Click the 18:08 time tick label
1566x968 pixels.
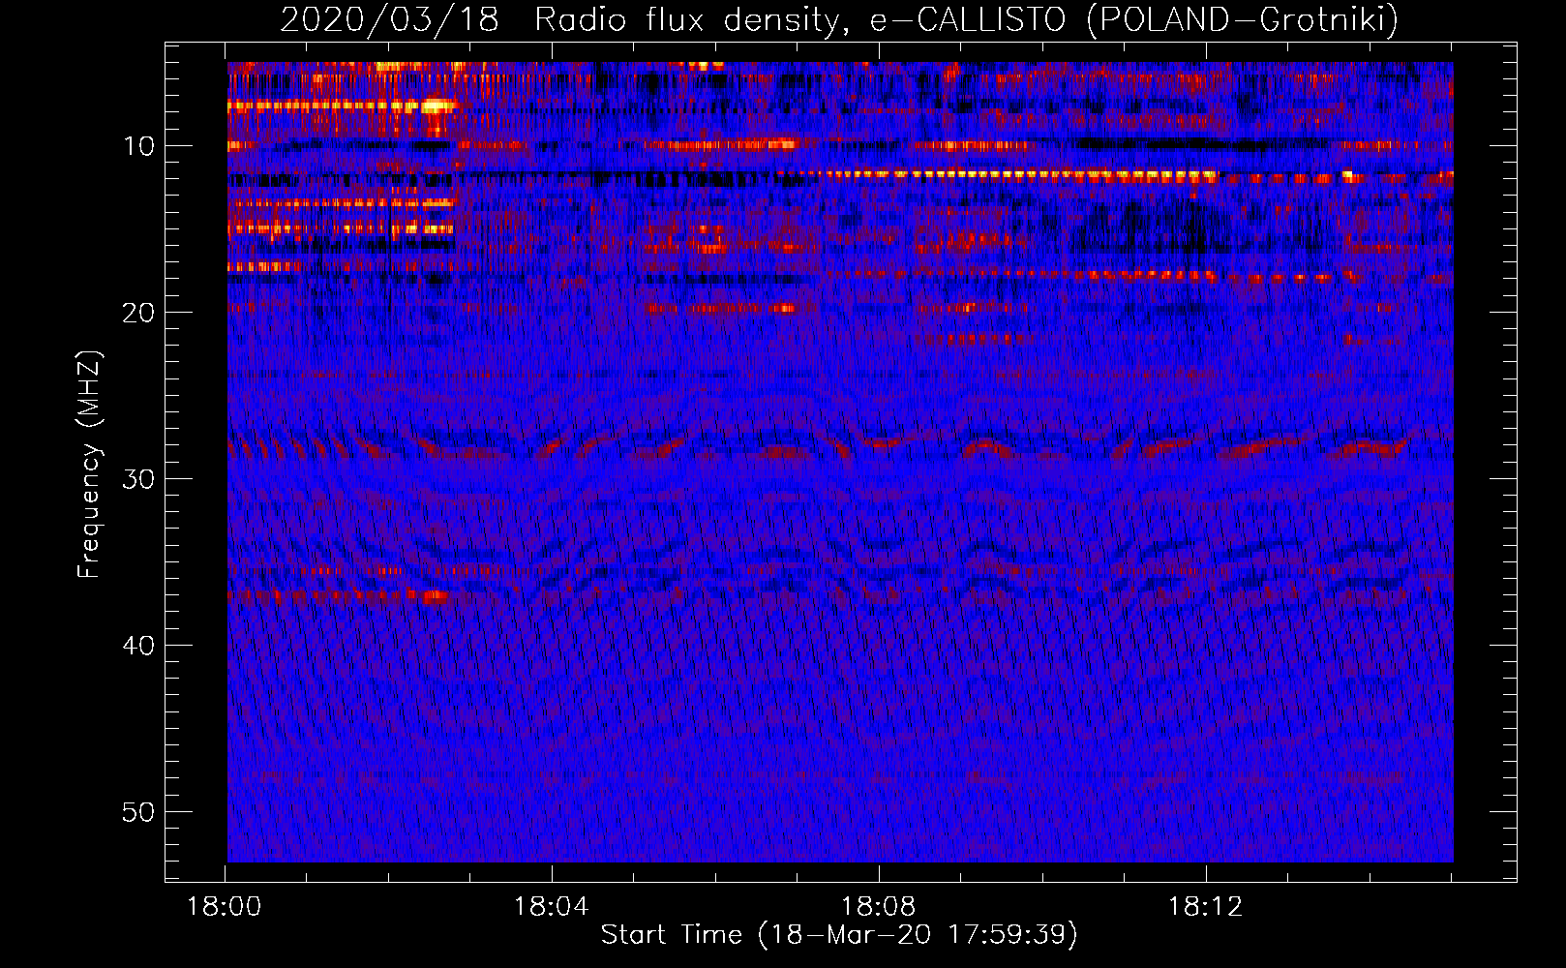tap(879, 907)
